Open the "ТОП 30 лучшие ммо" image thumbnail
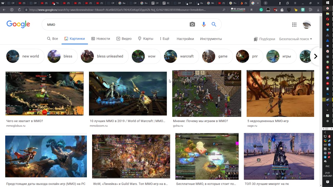 coord(279,156)
